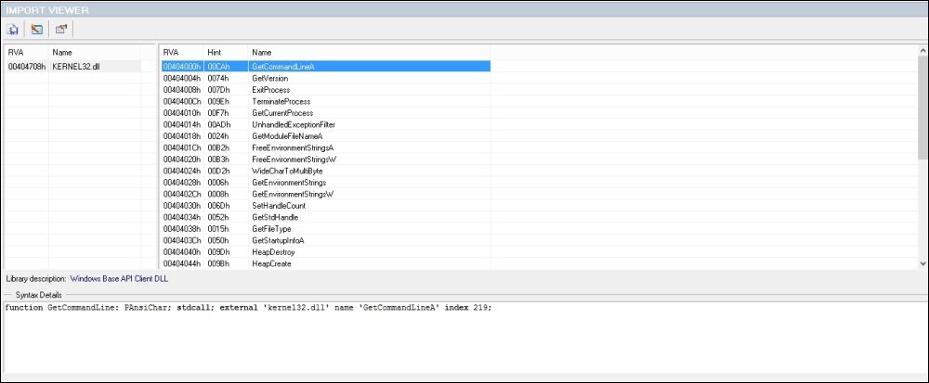Click the import list scrollbar up arrow
Screen dimensions: 929x383
tap(923, 51)
